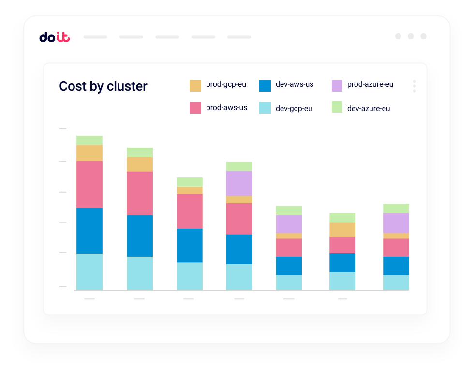The image size is (474, 375).
Task: Click the purple segment of the fourth bar
Action: pos(239,183)
